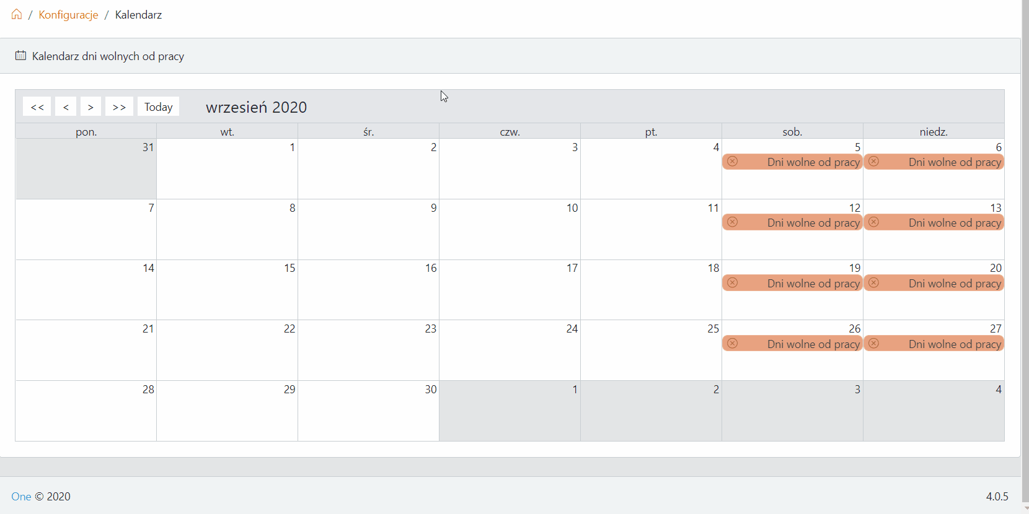The width and height of the screenshot is (1029, 514).
Task: Select the September 30 day cell
Action: point(369,411)
